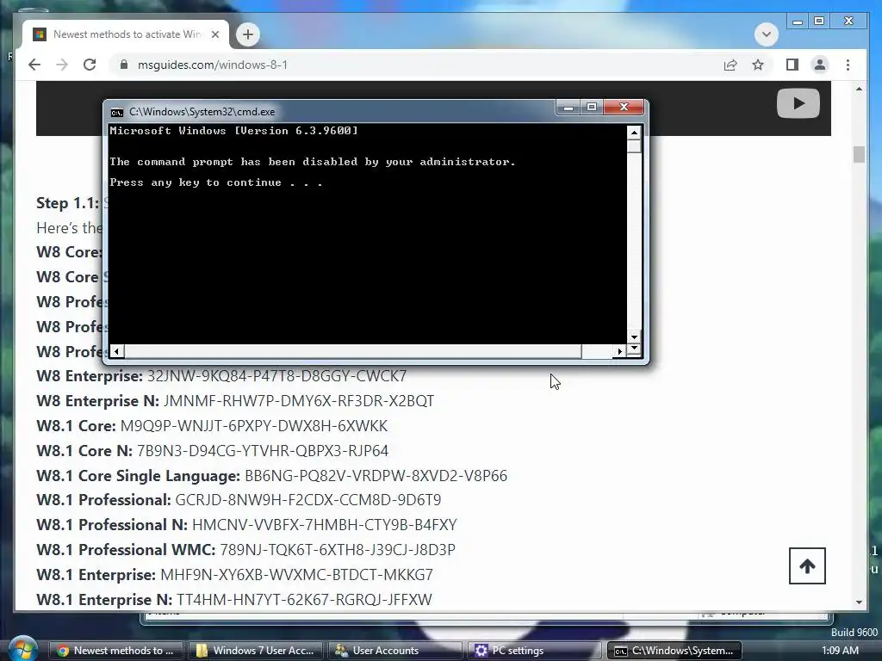This screenshot has width=882, height=661.
Task: Click the site padlock icon in address bar
Action: pos(124,65)
